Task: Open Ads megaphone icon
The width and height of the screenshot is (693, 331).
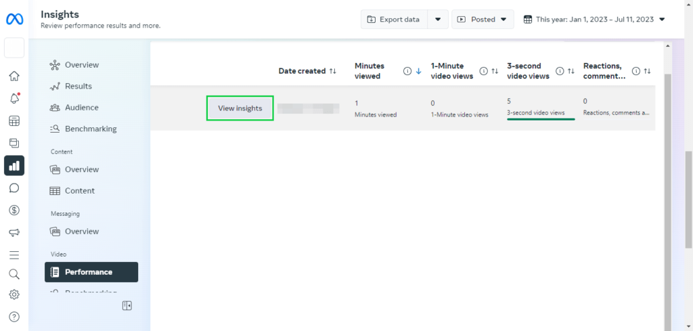Action: pyautogui.click(x=14, y=233)
